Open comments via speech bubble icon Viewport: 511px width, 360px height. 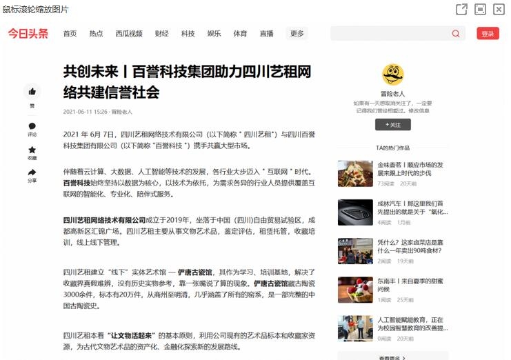32,126
